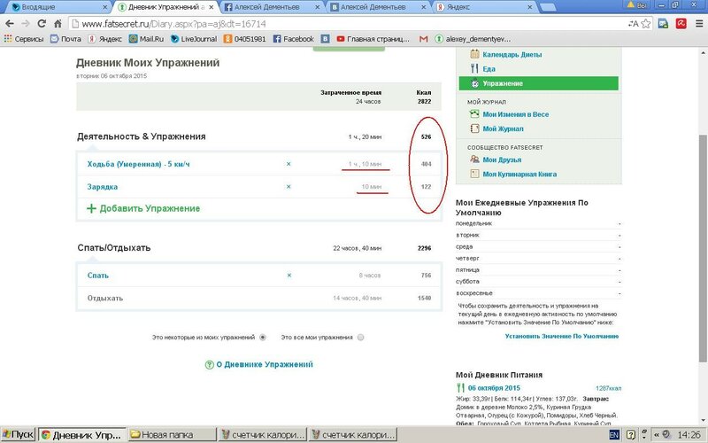Click Установить Значение По Умолчанию link

click(561, 337)
